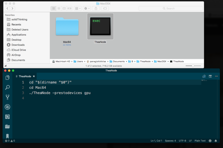Open the Search view in activity bar
Image resolution: width=223 pixels, height=148 pixels.
8,87
